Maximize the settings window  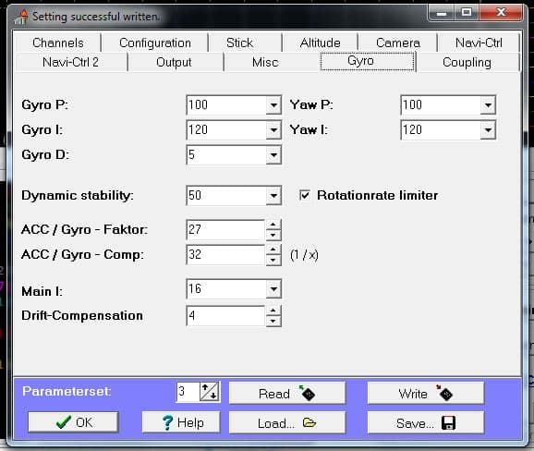(467, 13)
